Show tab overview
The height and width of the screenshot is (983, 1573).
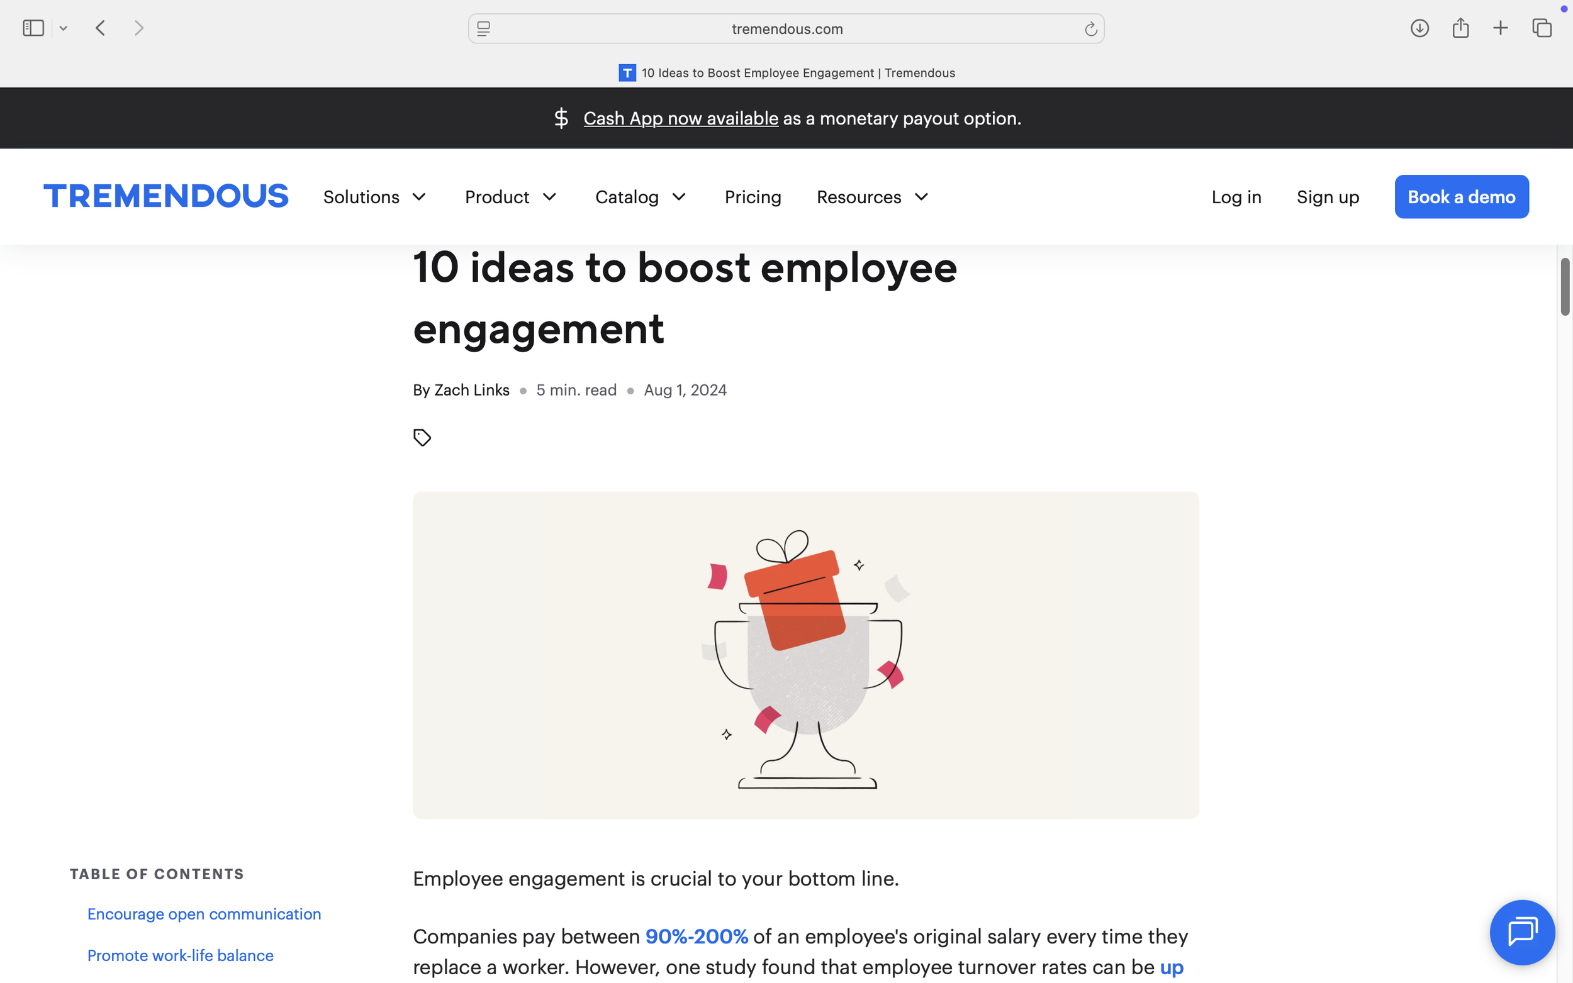click(x=1542, y=28)
